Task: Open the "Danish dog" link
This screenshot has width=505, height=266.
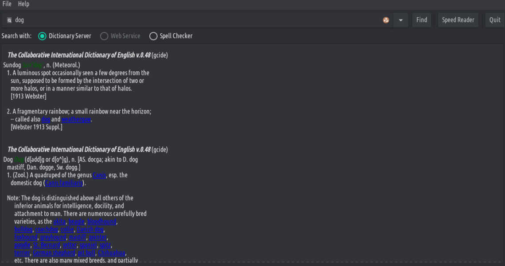Action: [90, 229]
